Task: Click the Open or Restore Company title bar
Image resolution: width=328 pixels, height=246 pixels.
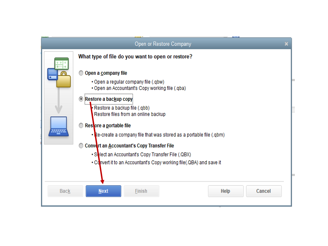Action: click(x=163, y=44)
